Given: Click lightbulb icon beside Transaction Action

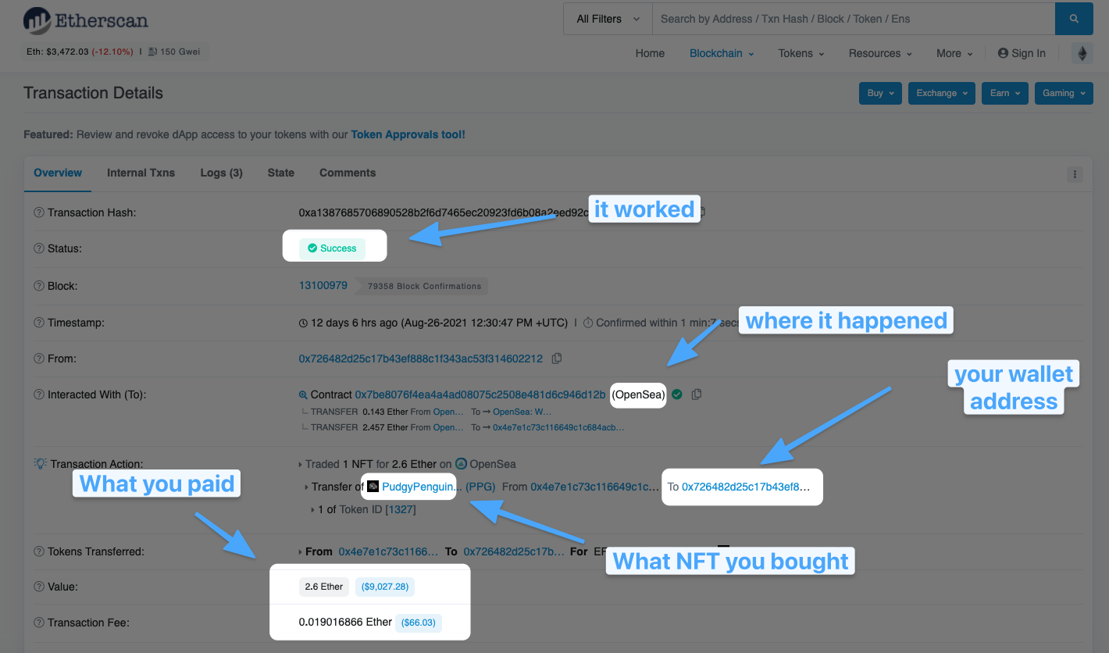Looking at the screenshot, I should click(40, 464).
